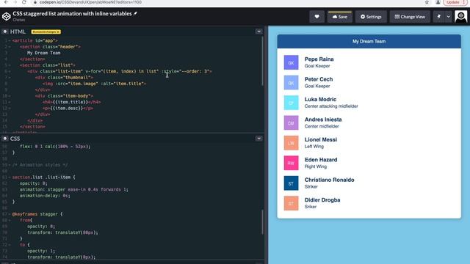Screen dimensions: 470x264
Task: Edit pen title with pencil icon
Action: click(135, 13)
